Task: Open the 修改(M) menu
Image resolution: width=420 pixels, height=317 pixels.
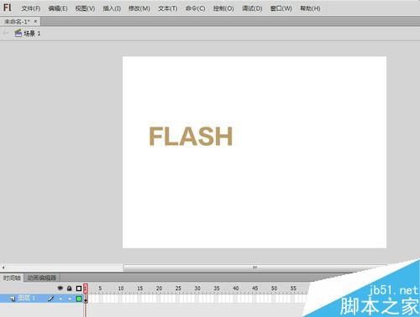Action: click(139, 8)
